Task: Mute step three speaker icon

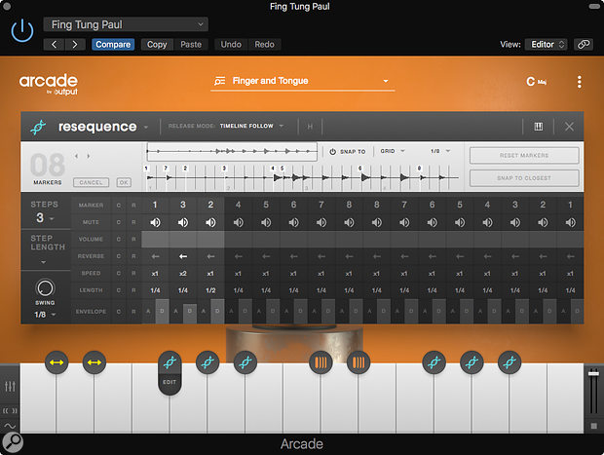Action: tap(210, 222)
